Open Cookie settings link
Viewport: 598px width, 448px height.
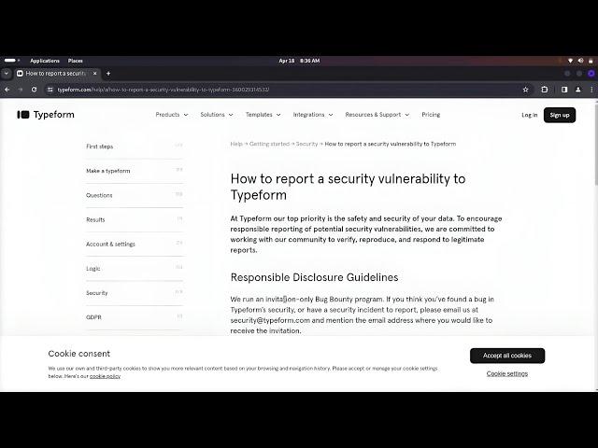tap(507, 373)
